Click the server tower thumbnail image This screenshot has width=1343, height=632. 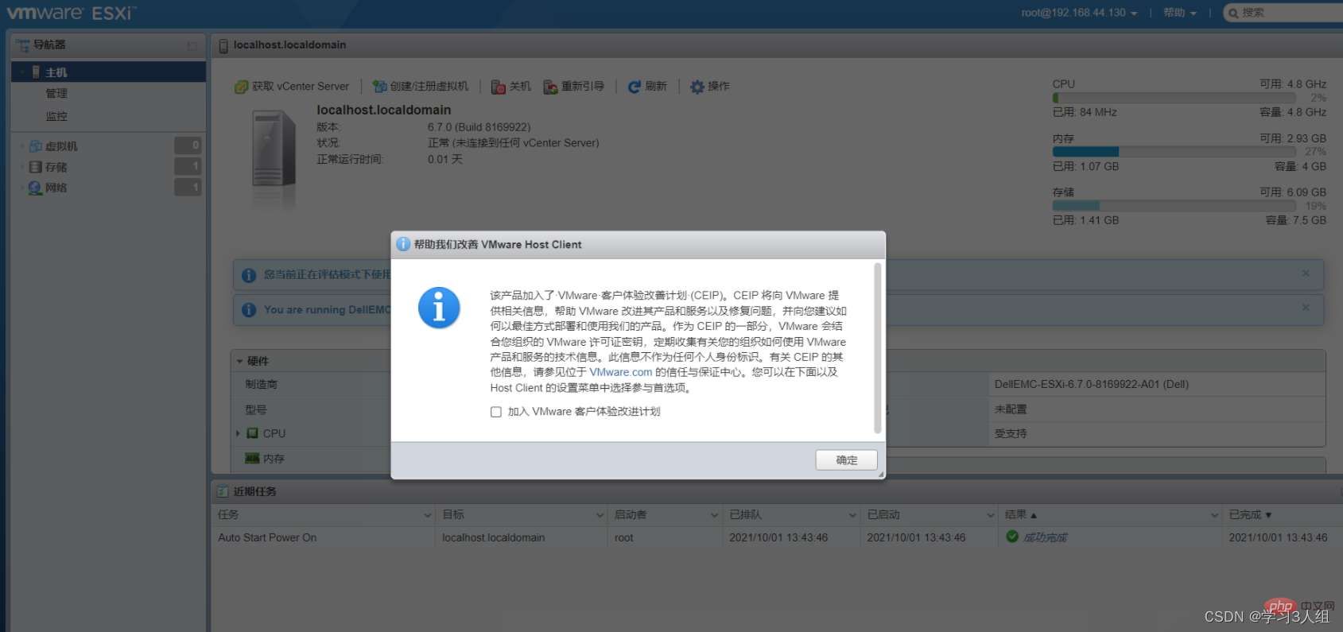[274, 149]
